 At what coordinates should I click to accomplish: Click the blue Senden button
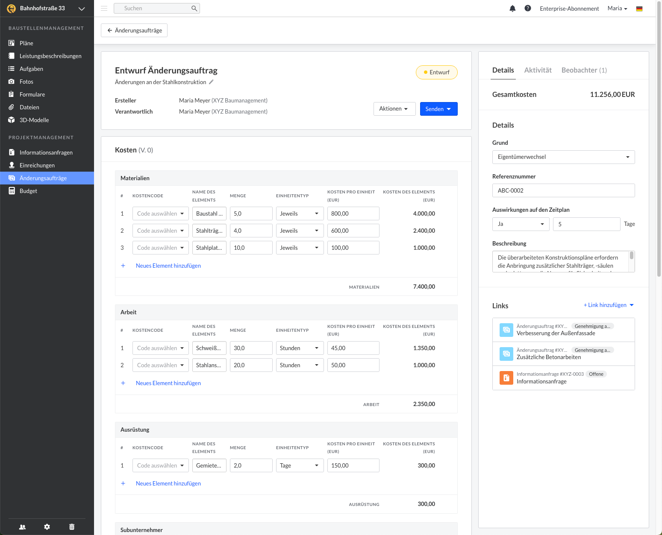point(438,109)
